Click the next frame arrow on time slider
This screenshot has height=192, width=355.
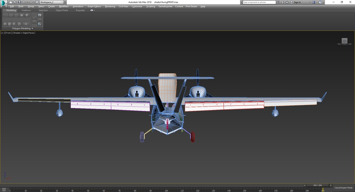point(330,185)
